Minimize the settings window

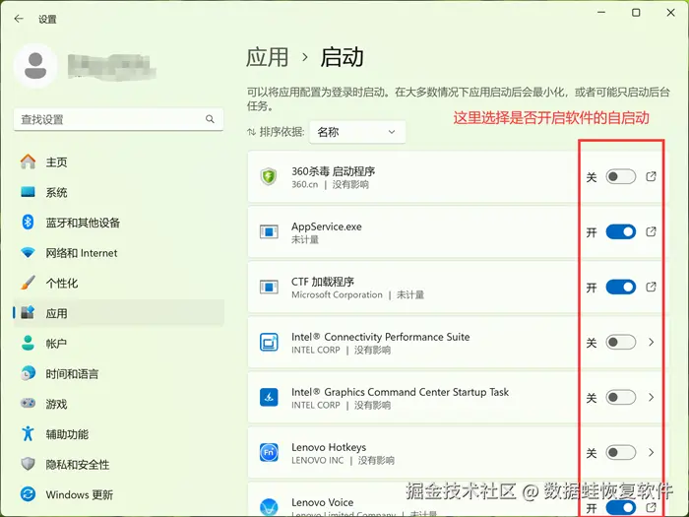[601, 12]
